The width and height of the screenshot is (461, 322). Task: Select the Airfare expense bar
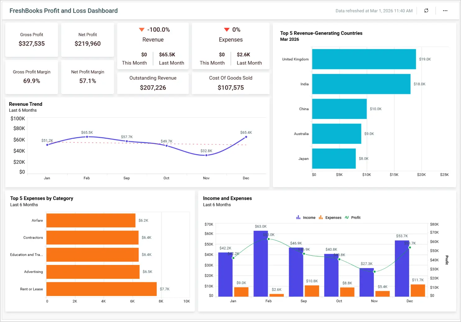(91, 220)
